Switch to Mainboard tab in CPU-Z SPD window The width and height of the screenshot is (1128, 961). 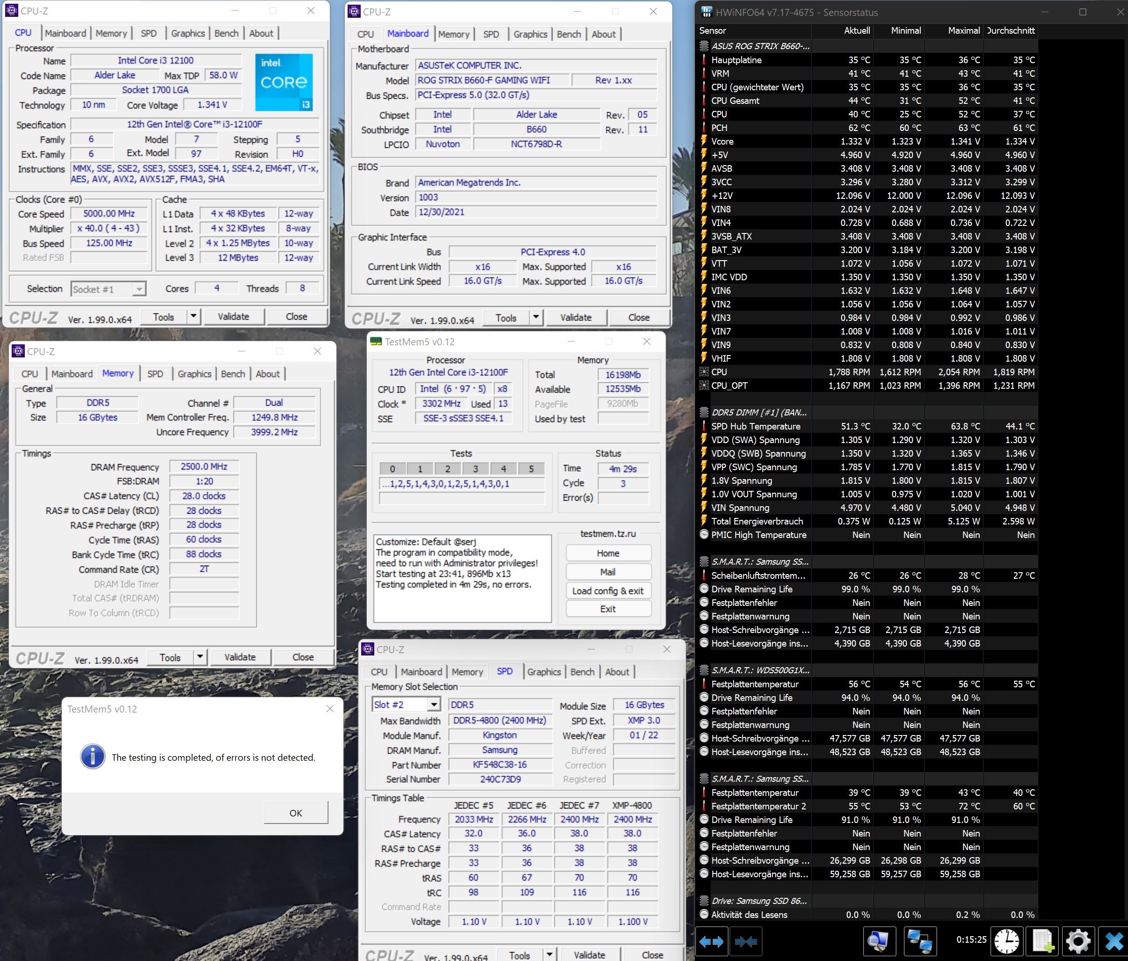coord(422,672)
